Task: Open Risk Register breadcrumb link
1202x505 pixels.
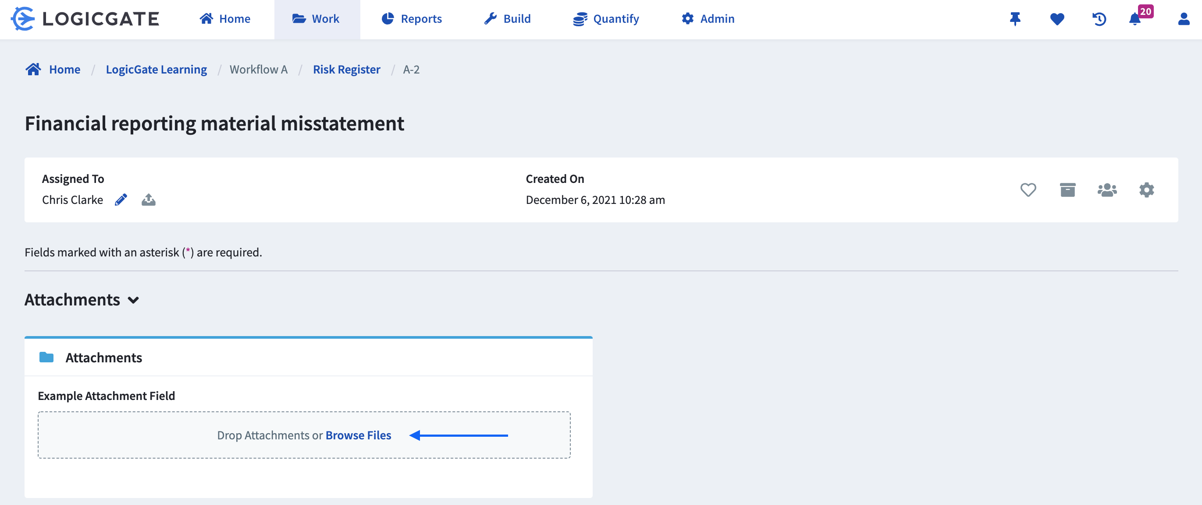Action: point(346,70)
